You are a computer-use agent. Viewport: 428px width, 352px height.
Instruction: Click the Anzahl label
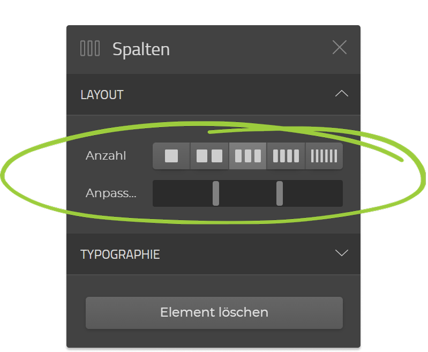click(106, 156)
